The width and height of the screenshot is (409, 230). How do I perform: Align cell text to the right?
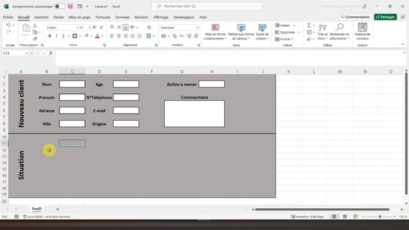(x=125, y=36)
